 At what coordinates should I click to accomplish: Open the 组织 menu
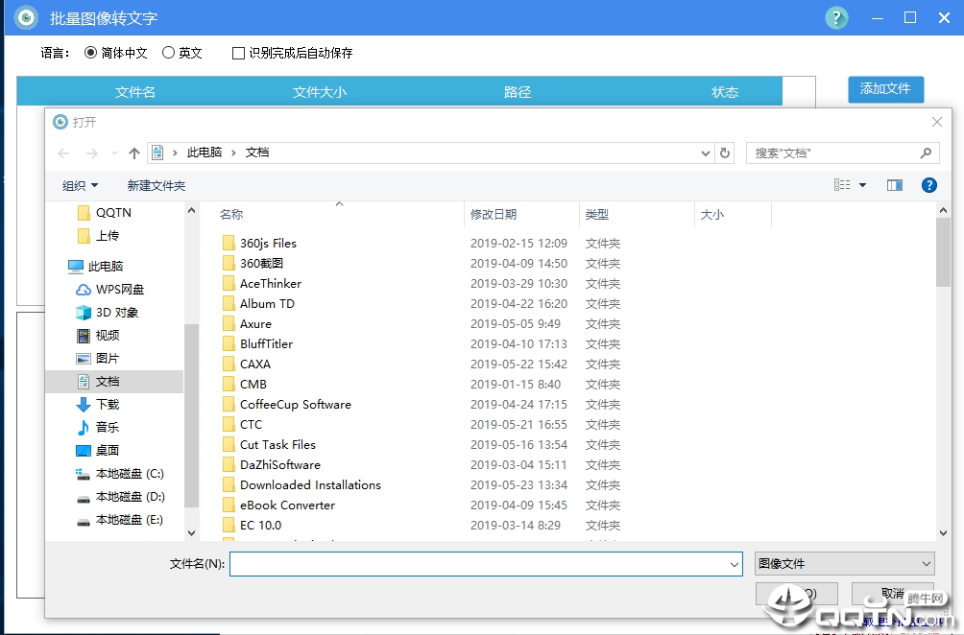tap(80, 185)
